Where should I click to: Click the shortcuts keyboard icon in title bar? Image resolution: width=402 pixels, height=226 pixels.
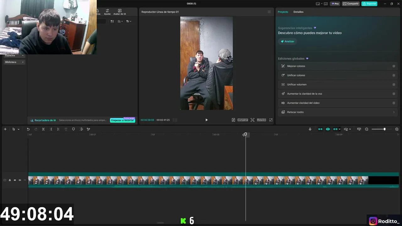click(326, 4)
